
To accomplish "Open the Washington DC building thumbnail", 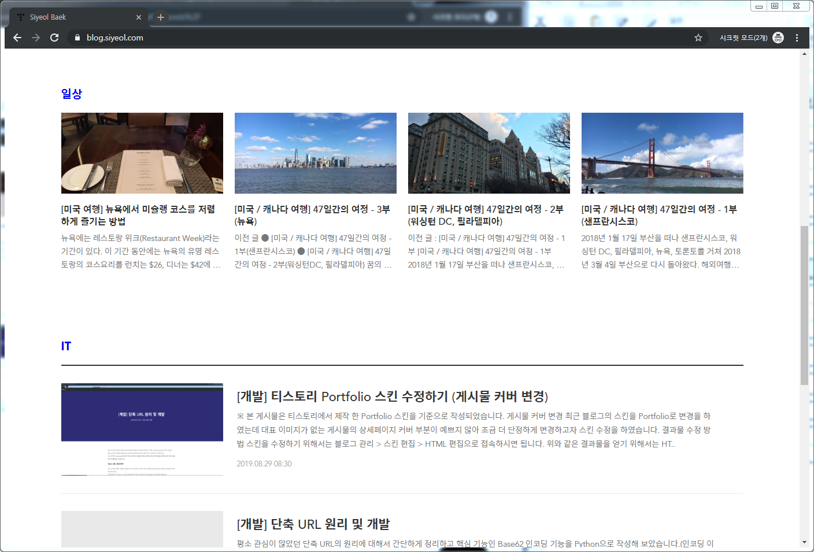I will 489,153.
